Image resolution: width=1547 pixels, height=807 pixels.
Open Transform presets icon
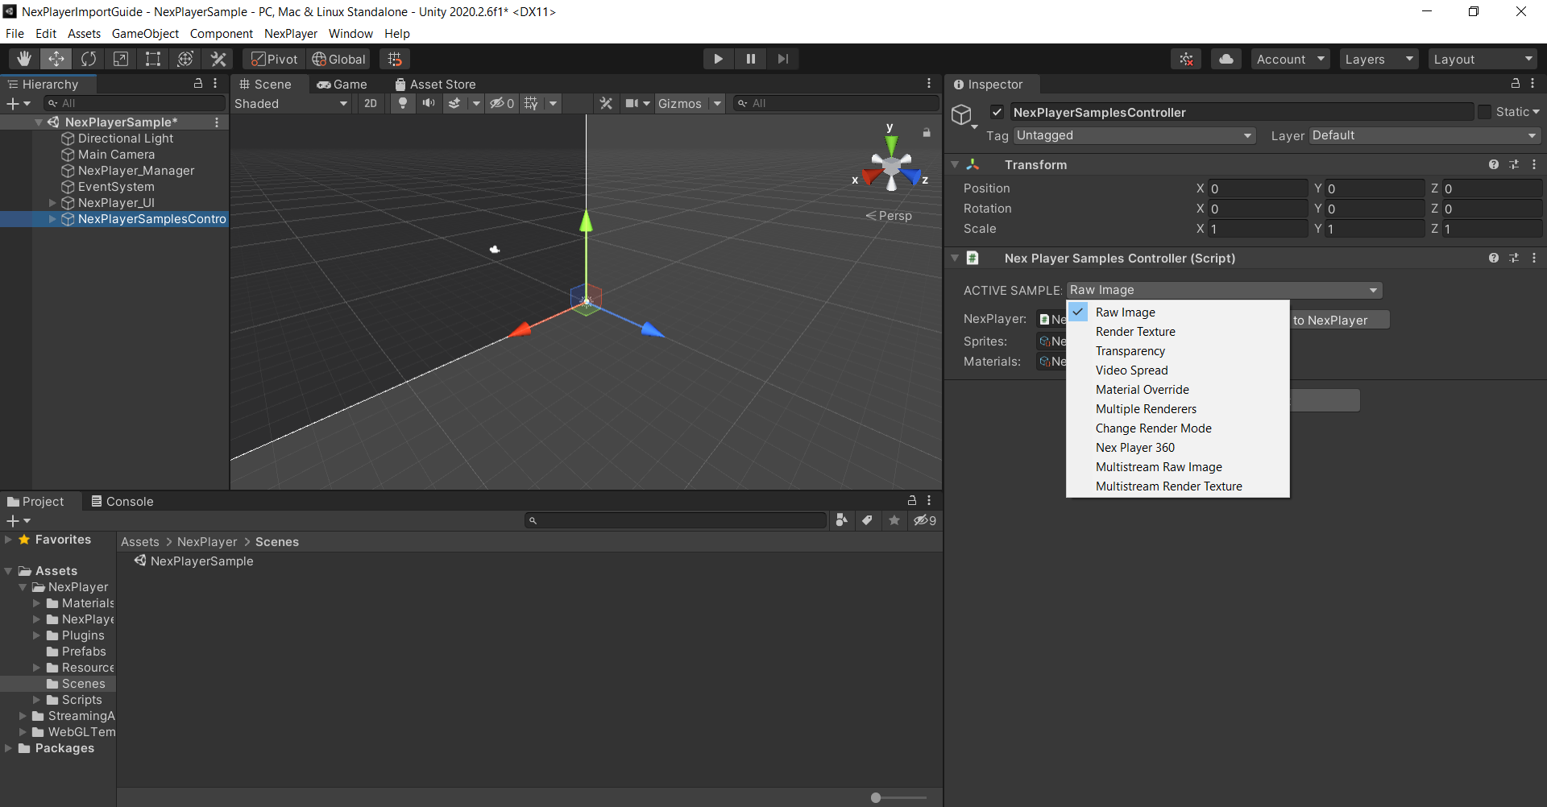coord(1514,164)
